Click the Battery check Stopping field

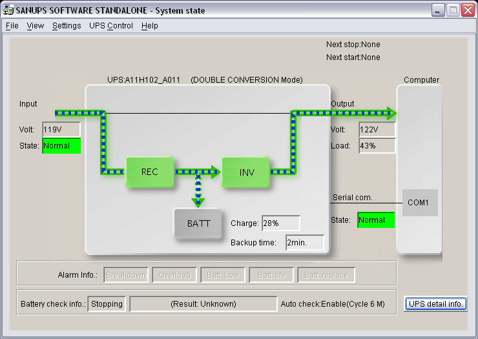[x=107, y=304]
